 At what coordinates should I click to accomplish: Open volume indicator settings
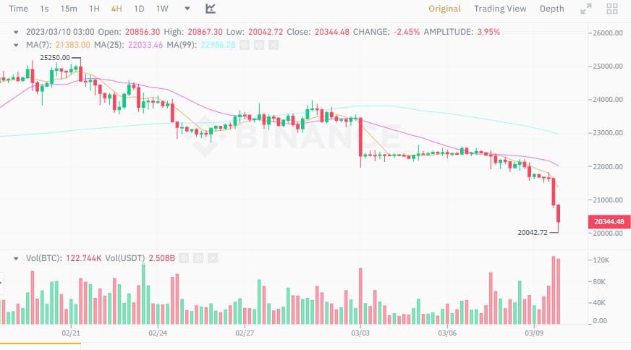(x=197, y=258)
